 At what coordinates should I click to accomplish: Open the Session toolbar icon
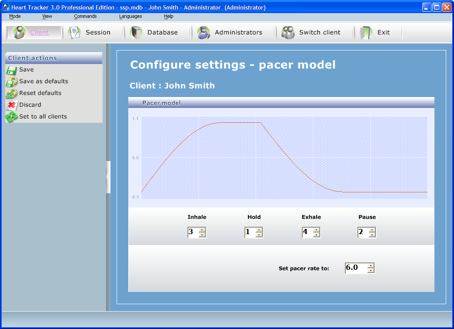coord(75,33)
